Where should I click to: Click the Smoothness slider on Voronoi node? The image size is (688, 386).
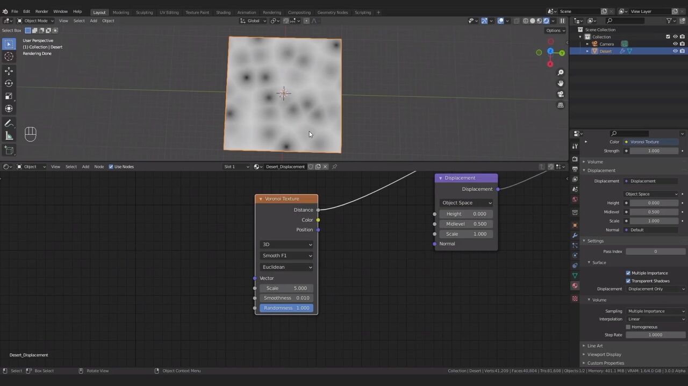[286, 298]
